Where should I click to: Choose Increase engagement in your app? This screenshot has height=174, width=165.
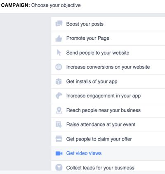coord(108,96)
